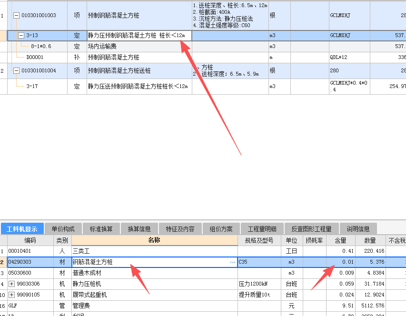Click the 0.059 content value

347,284
